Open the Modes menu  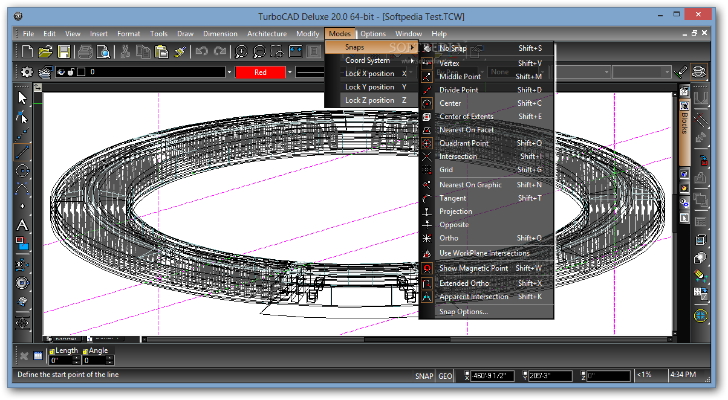pos(340,34)
